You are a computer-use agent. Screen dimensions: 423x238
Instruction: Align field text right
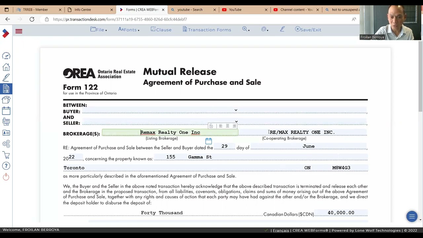(234, 126)
